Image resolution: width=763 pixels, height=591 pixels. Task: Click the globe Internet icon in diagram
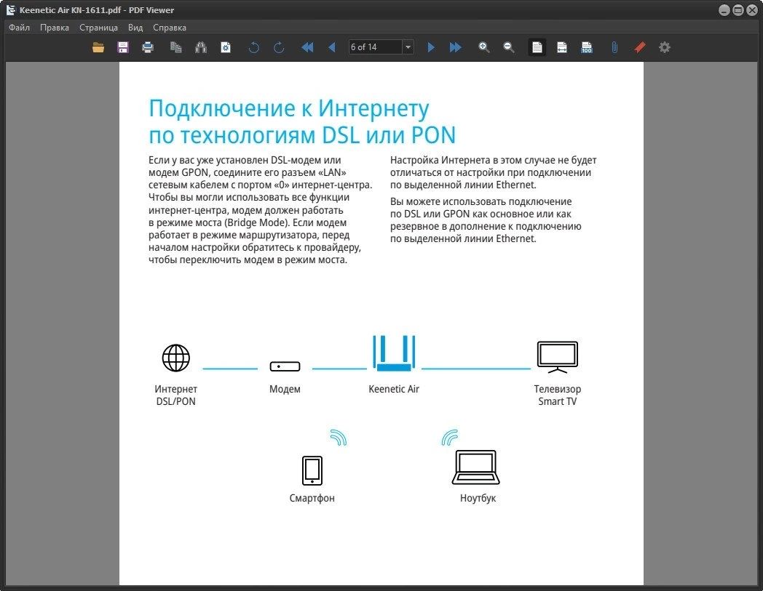[175, 358]
